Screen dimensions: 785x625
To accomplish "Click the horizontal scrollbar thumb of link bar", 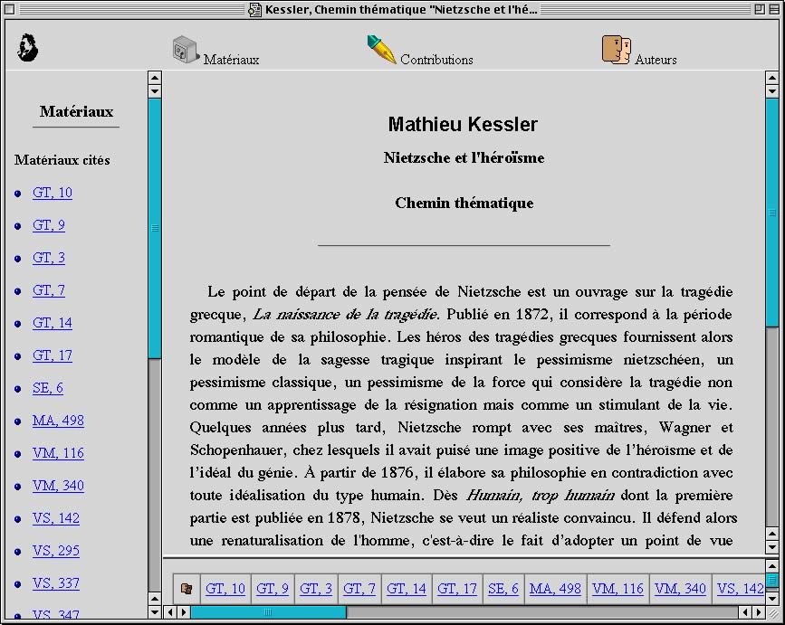I will [x=268, y=612].
